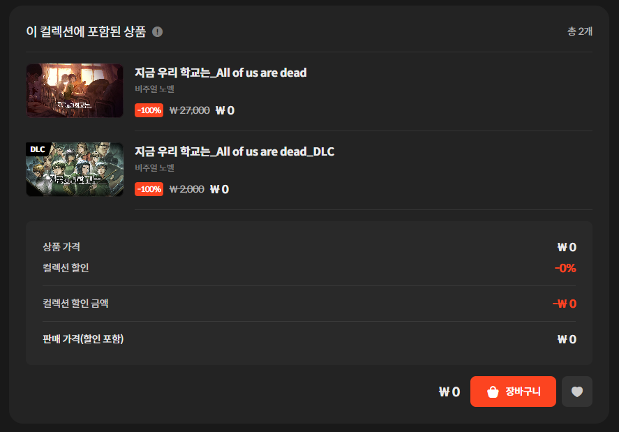This screenshot has width=619, height=432.
Task: Click the 이 컬렉션에 포함된 상품 heading
Action: (86, 31)
